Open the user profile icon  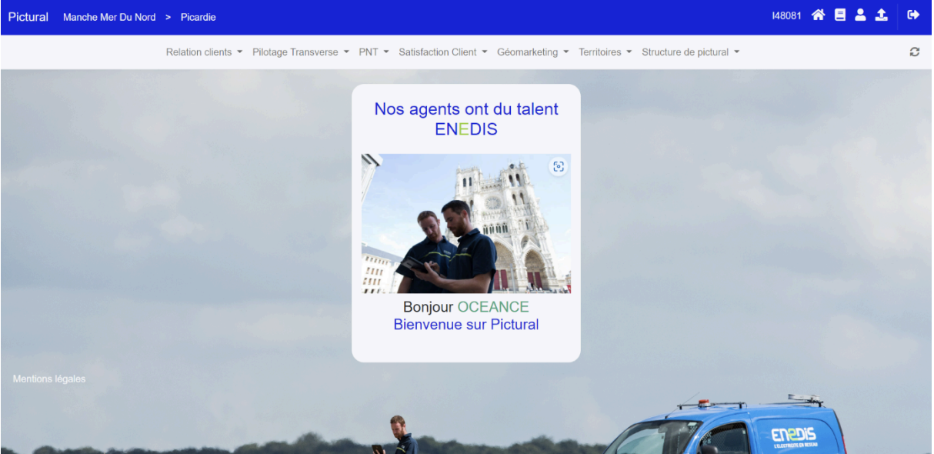tap(861, 15)
